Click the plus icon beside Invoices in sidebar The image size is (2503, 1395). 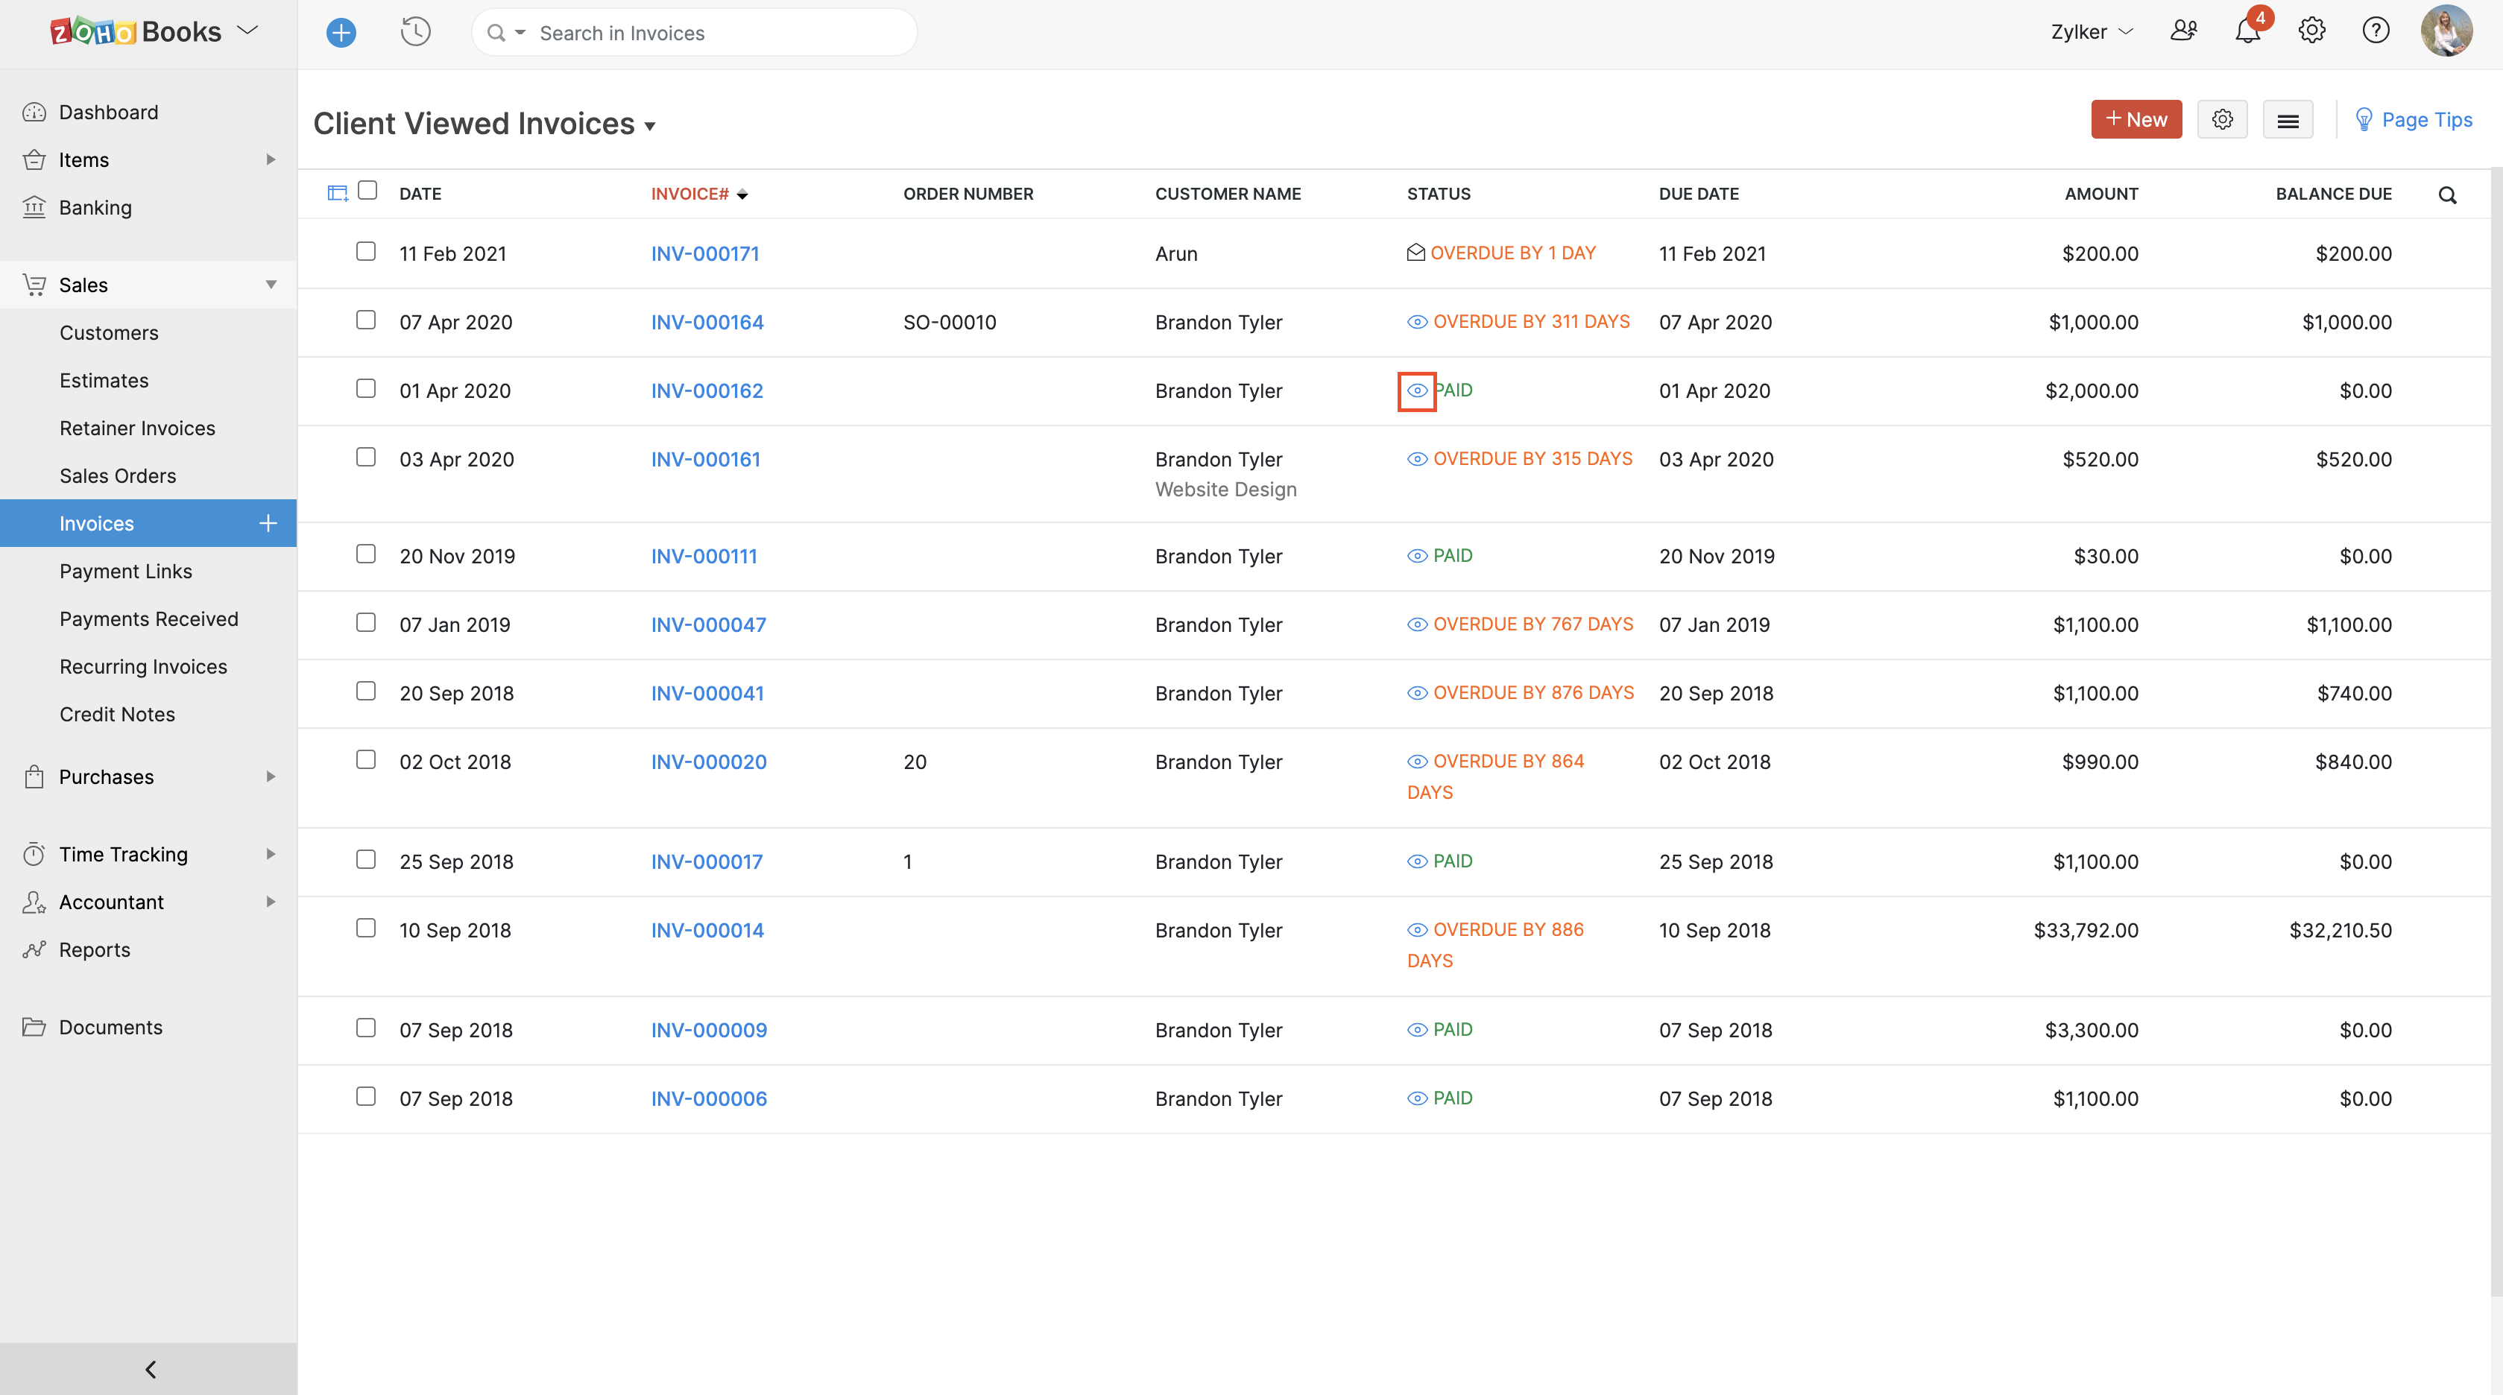coord(268,524)
